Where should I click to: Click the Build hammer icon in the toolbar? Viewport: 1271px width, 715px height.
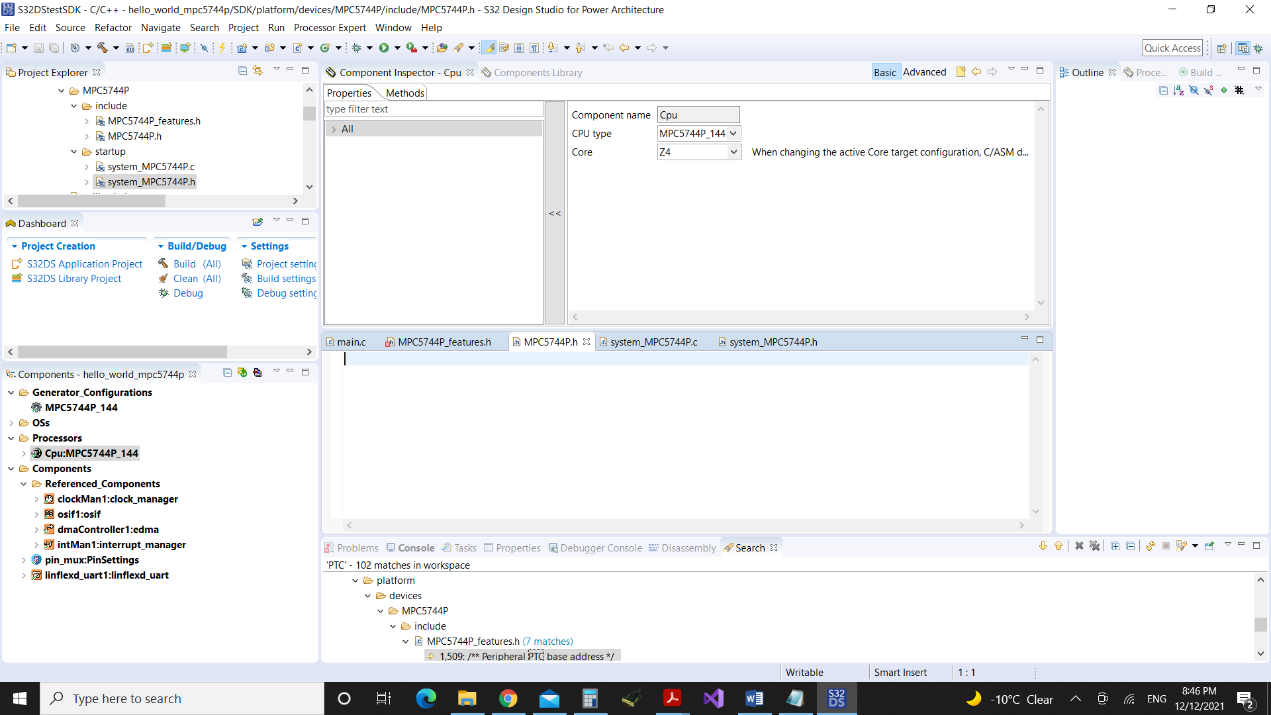point(103,48)
